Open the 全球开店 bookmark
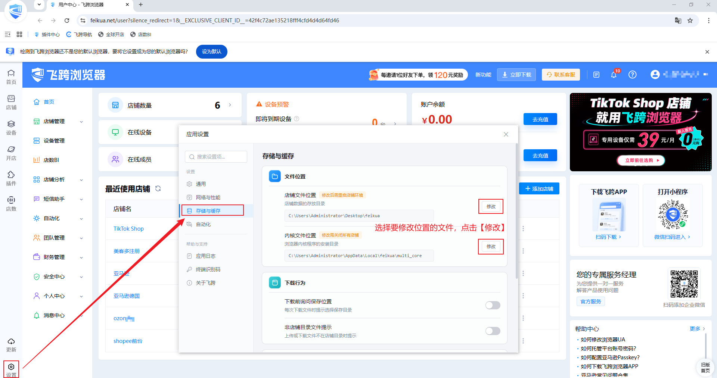Screen dimensions: 717x378 tap(111, 34)
